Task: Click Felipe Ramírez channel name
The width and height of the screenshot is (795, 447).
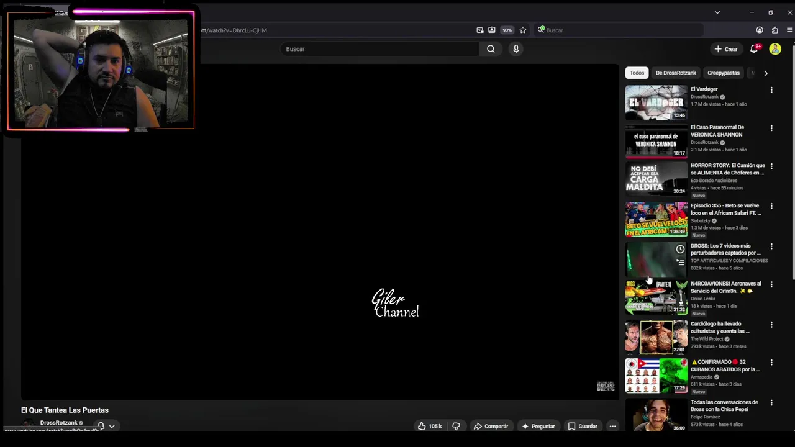Action: click(704, 417)
